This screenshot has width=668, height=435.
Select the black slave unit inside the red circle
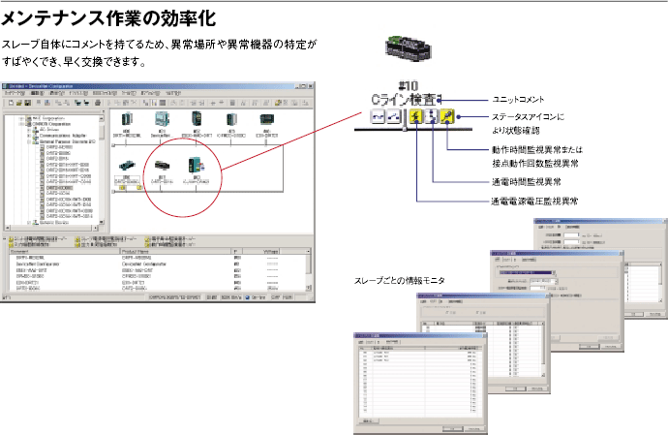pyautogui.click(x=162, y=165)
